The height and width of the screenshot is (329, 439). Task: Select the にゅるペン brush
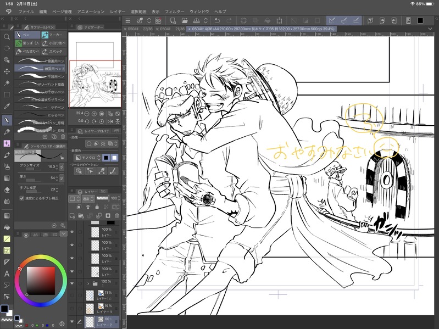click(x=40, y=115)
